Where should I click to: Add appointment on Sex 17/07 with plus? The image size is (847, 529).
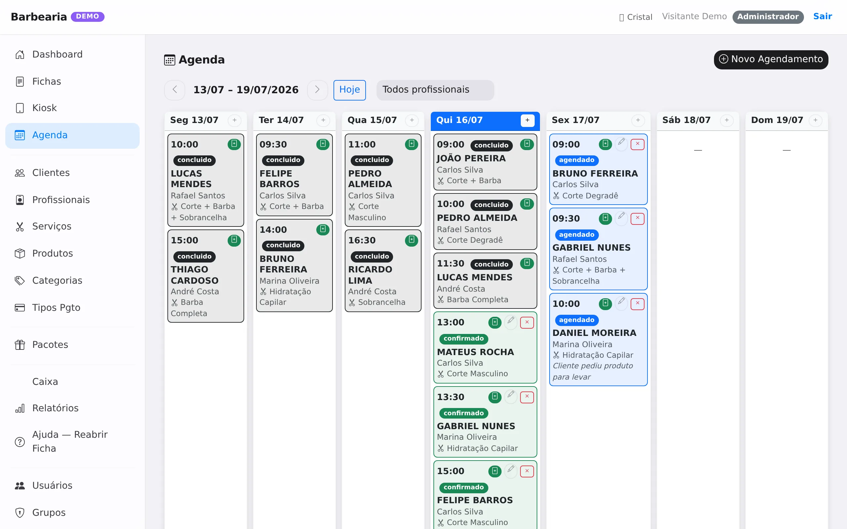click(638, 120)
